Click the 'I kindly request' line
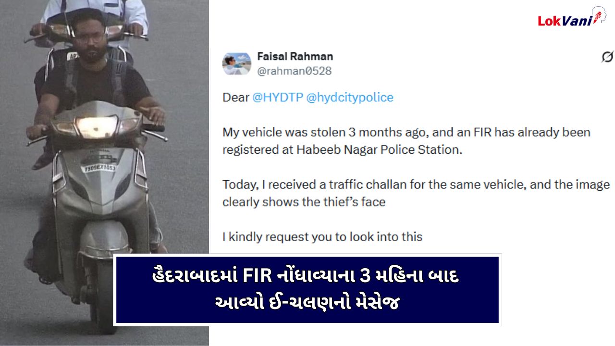 coord(322,236)
